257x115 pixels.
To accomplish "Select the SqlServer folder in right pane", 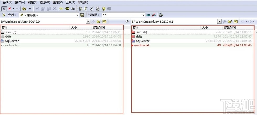I will coord(193,41).
